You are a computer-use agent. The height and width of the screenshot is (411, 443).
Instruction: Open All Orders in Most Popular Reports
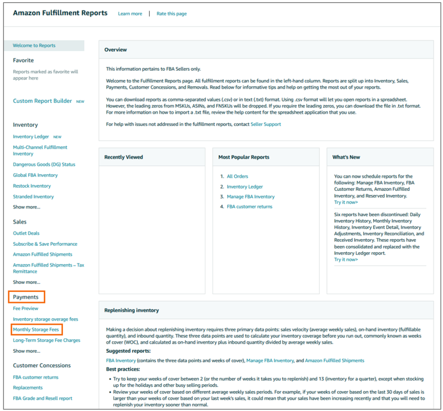(237, 176)
